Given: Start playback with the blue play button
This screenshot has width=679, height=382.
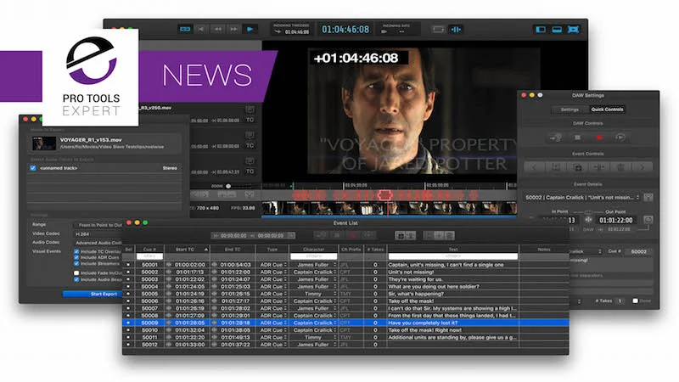Looking at the screenshot, I should [x=250, y=29].
